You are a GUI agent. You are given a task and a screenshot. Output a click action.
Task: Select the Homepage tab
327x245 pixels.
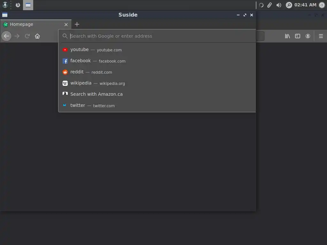tap(36, 24)
